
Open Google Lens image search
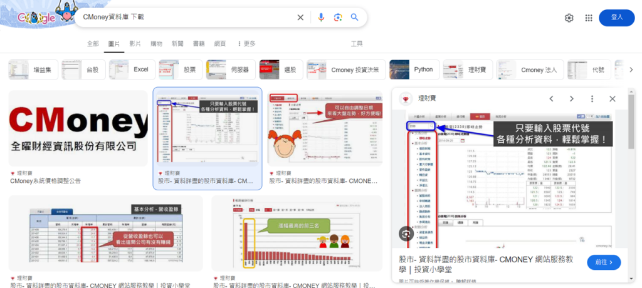[338, 17]
